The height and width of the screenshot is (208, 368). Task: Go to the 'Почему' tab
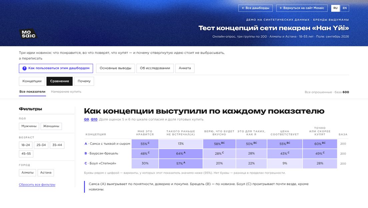click(x=84, y=81)
